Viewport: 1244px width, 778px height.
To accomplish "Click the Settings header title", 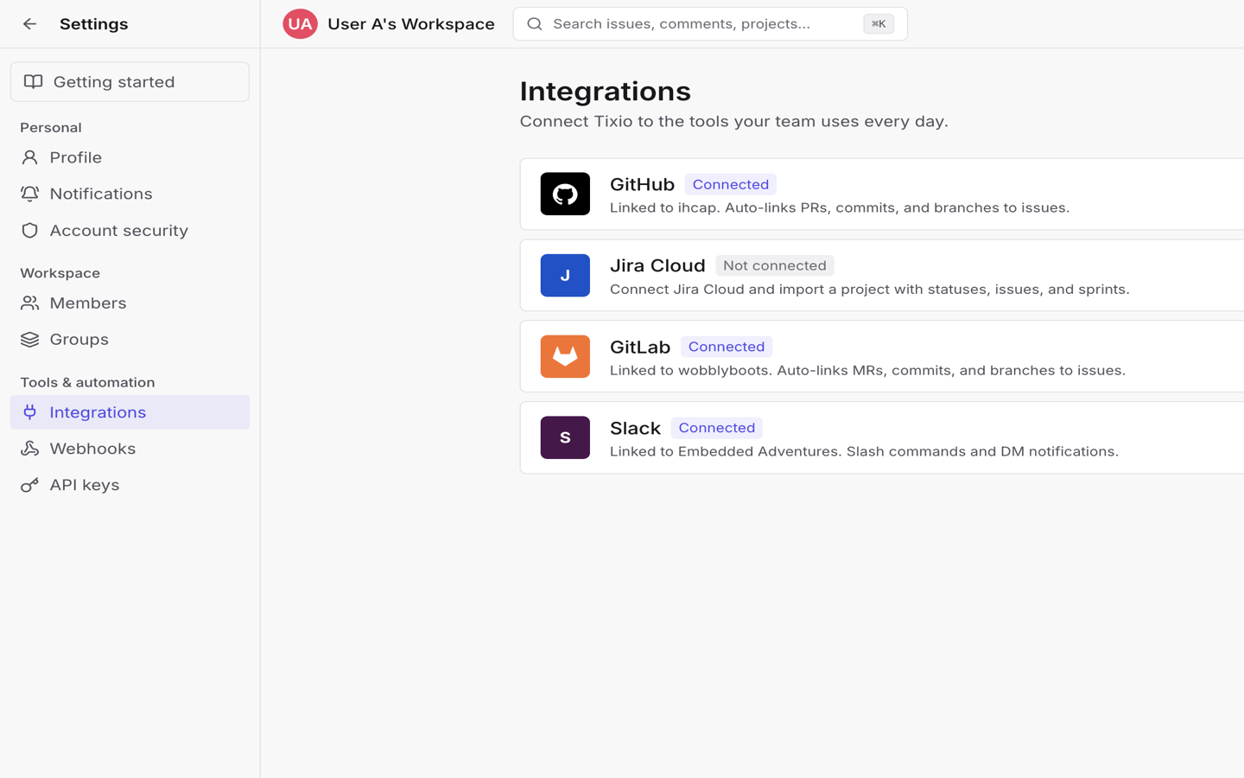I will [93, 24].
